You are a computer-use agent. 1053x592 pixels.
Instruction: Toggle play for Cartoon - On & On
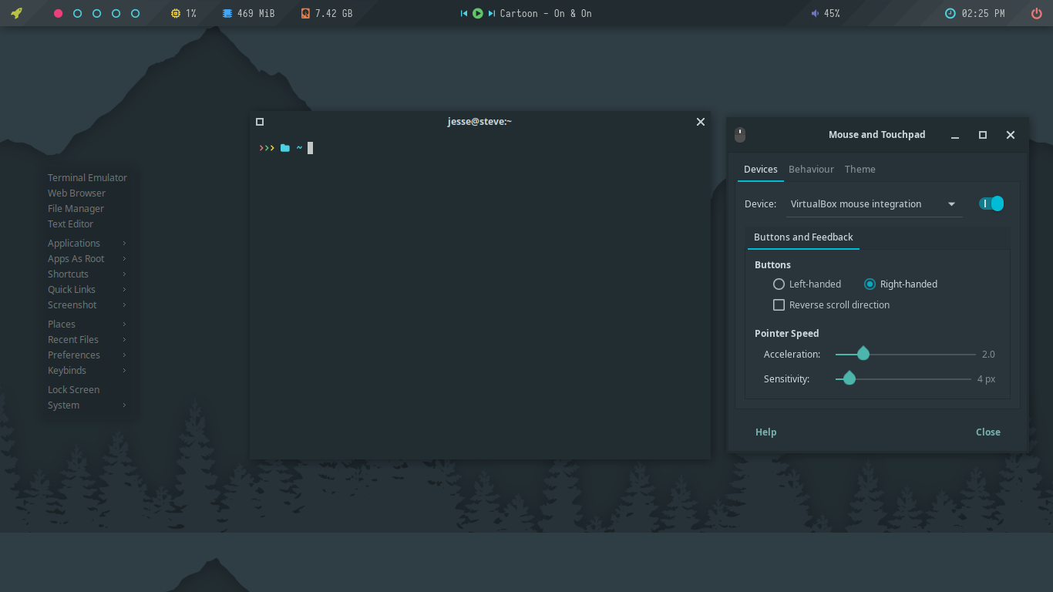pos(478,14)
